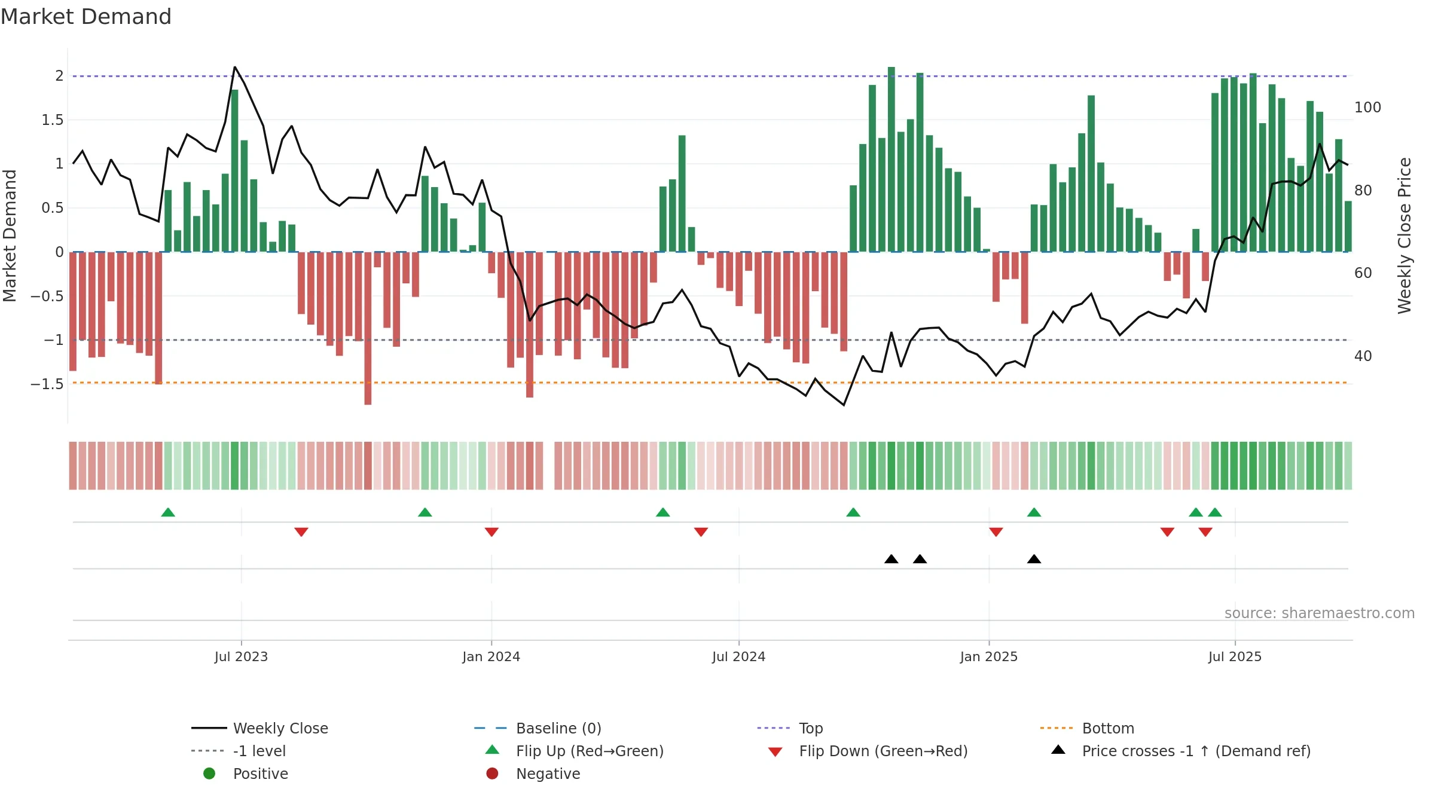1435x807 pixels.
Task: Click the first black Price crosses marker in 2024
Action: pyautogui.click(x=891, y=559)
